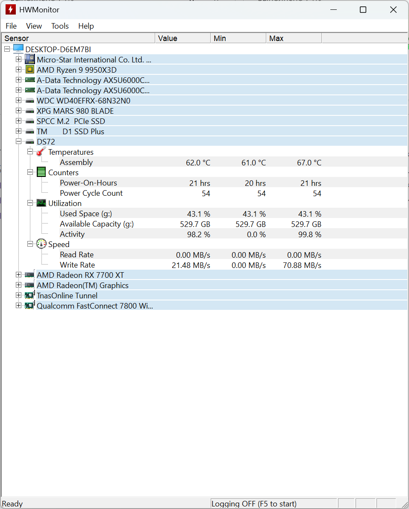Open the View menu
This screenshot has height=509, width=409.
[34, 26]
